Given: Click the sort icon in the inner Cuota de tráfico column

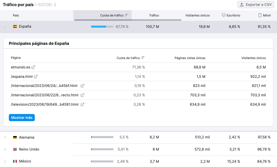Looking at the screenshot, I should [143, 58].
